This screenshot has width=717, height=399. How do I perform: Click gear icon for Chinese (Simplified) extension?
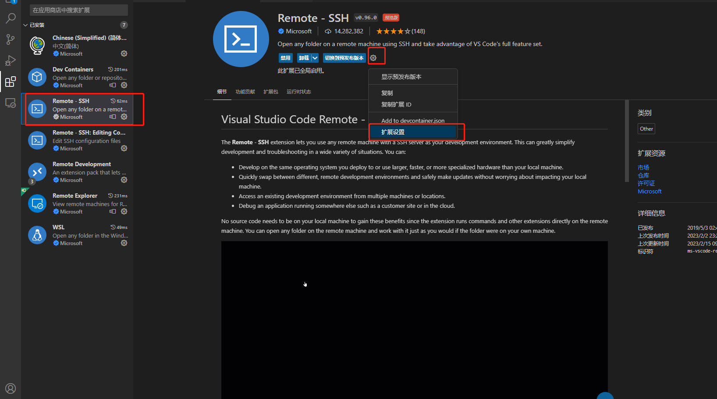[124, 53]
